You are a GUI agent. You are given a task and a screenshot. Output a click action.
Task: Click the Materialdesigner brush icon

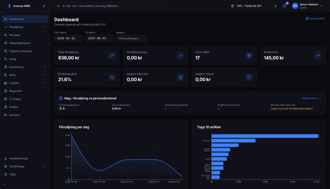pyautogui.click(x=5, y=43)
